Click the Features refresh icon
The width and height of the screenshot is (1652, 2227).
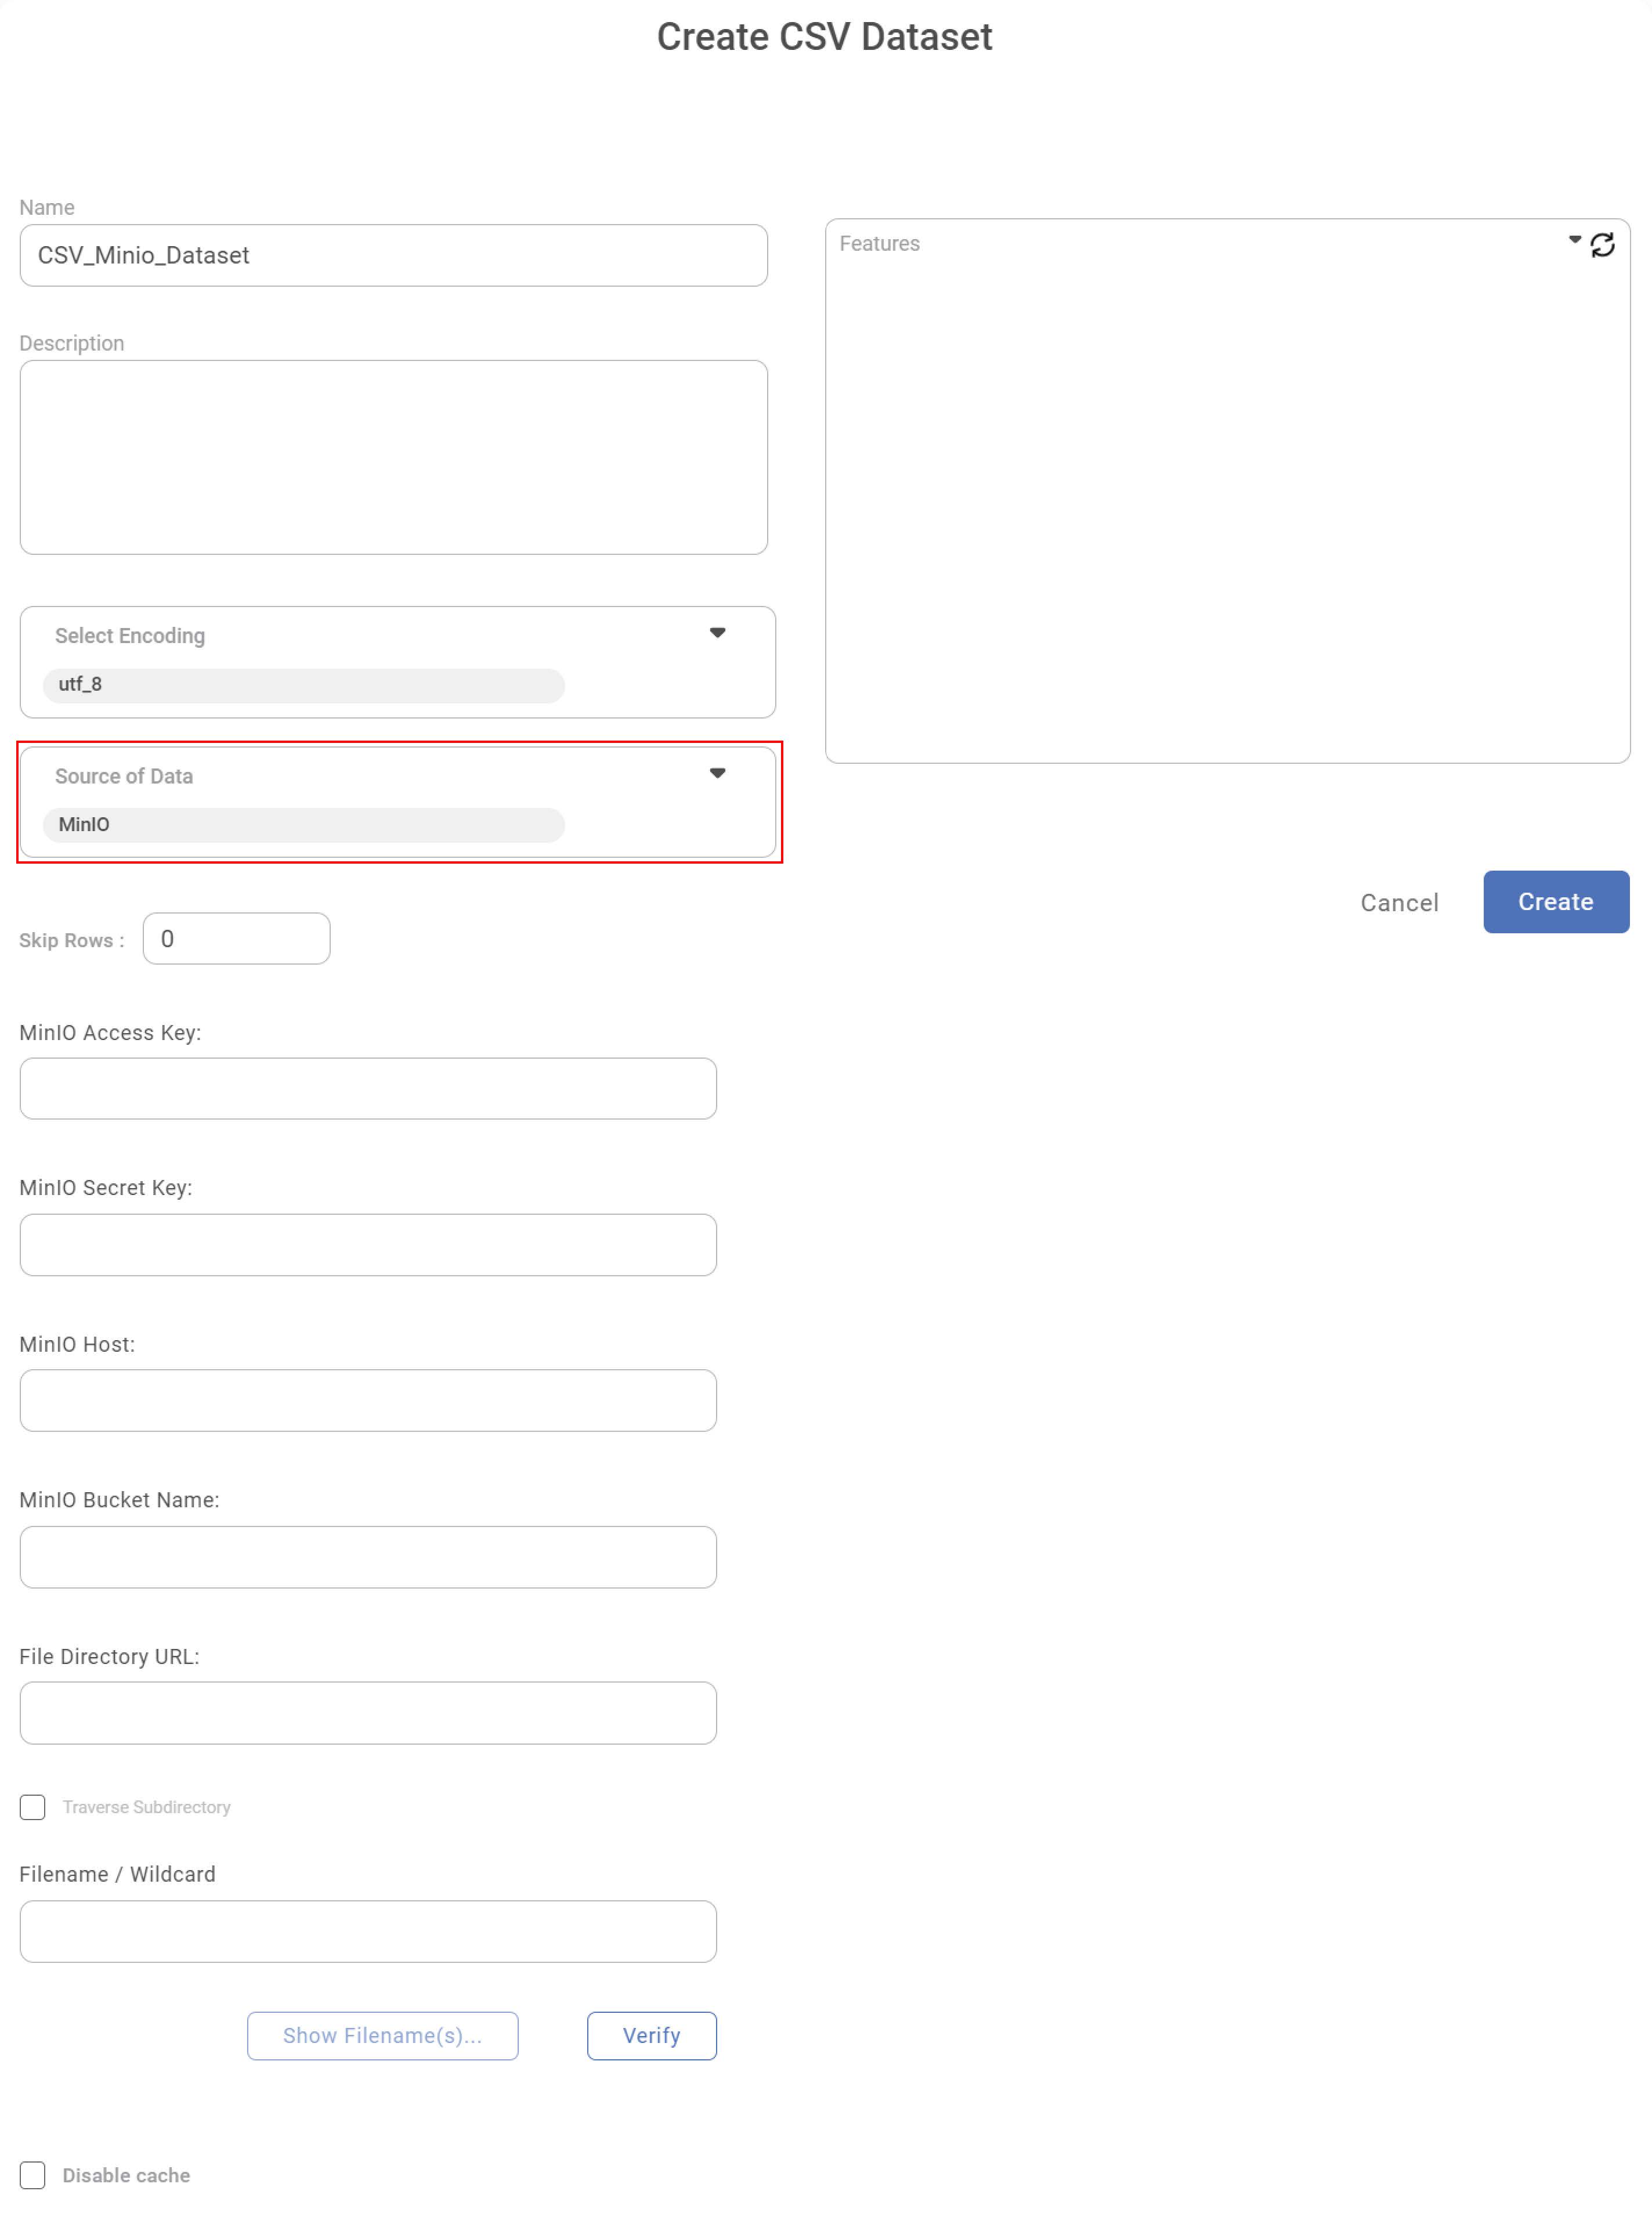tap(1602, 245)
